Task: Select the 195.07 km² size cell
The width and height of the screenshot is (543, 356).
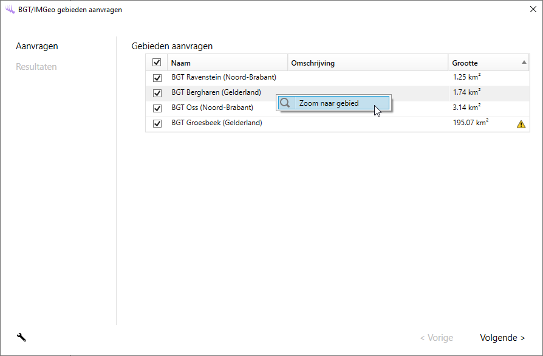Action: [x=471, y=123]
